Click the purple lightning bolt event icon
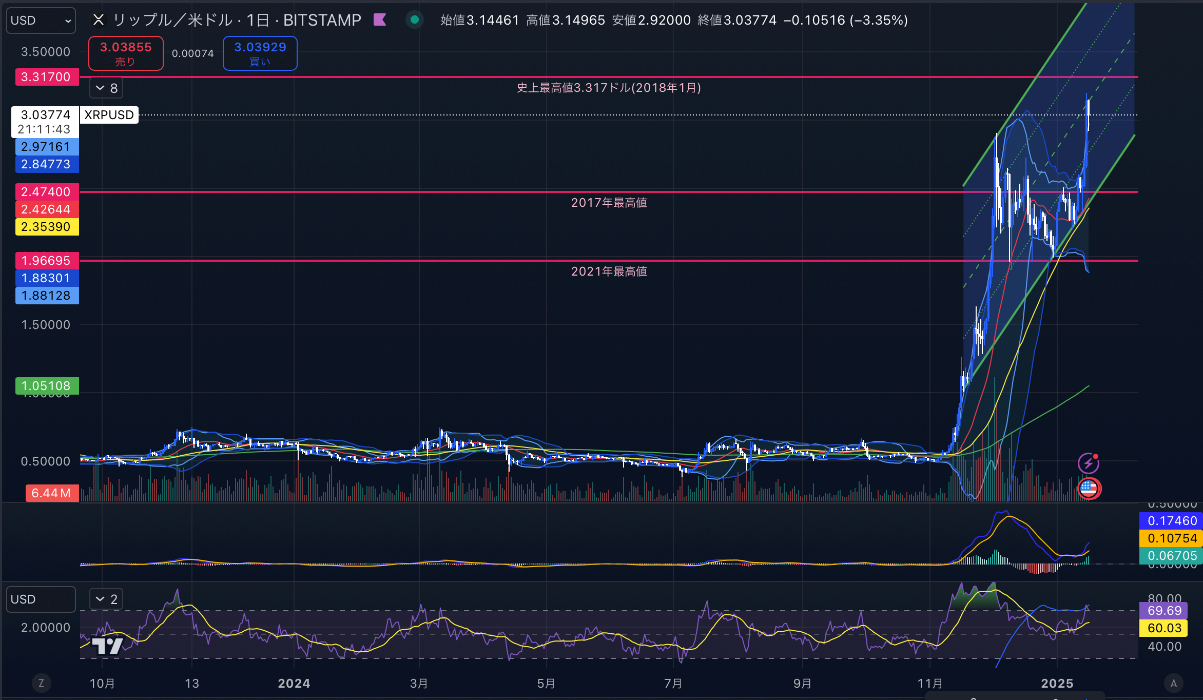The height and width of the screenshot is (700, 1203). [1088, 463]
